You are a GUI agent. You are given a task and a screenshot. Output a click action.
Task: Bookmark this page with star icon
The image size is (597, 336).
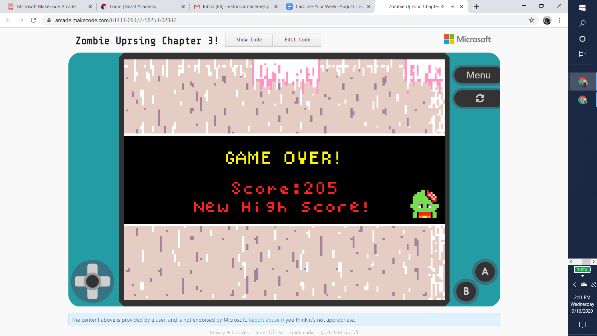click(532, 20)
